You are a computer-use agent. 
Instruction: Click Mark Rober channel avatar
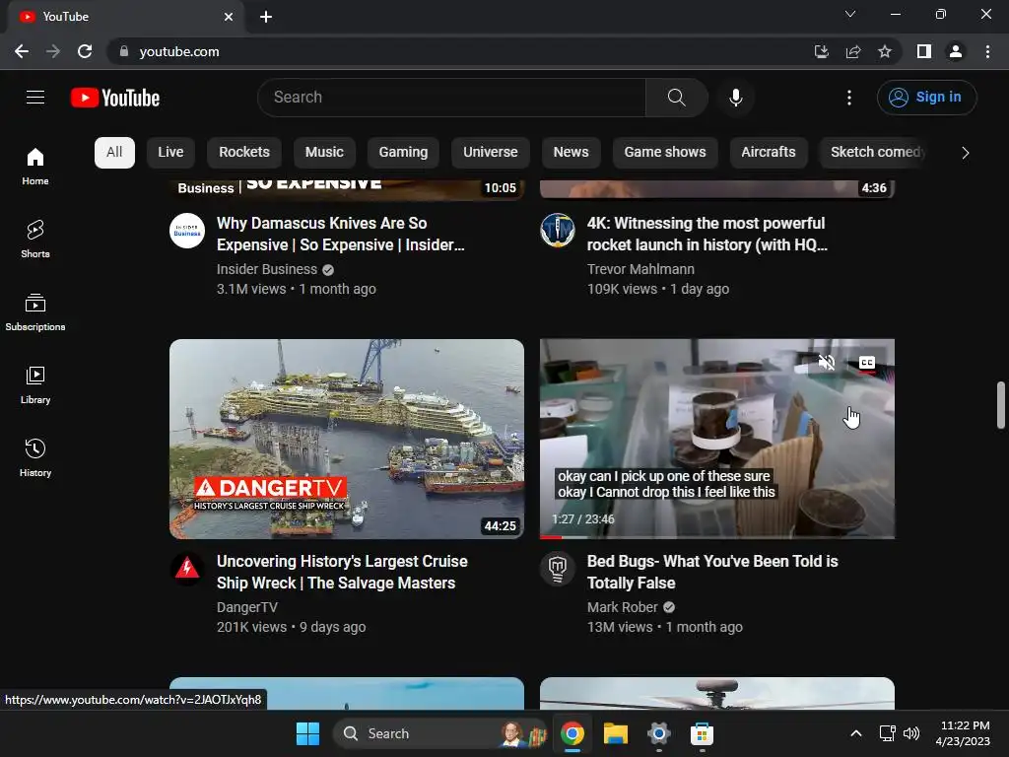pyautogui.click(x=558, y=569)
